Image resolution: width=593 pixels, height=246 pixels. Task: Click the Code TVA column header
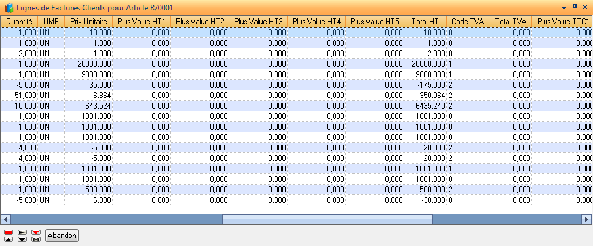(x=468, y=22)
